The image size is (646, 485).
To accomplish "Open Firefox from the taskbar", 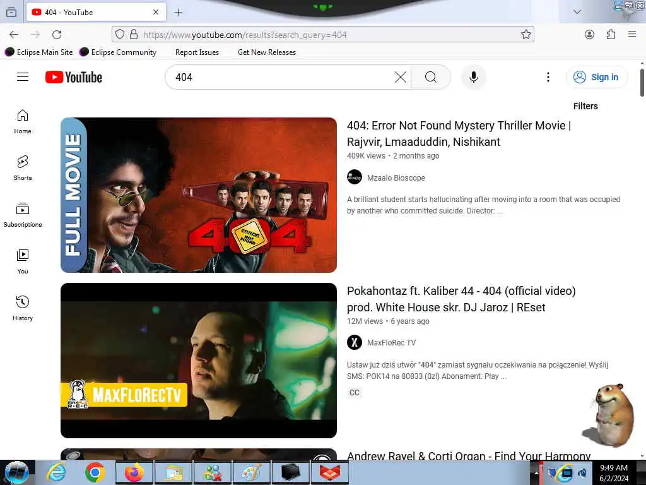I will click(134, 472).
